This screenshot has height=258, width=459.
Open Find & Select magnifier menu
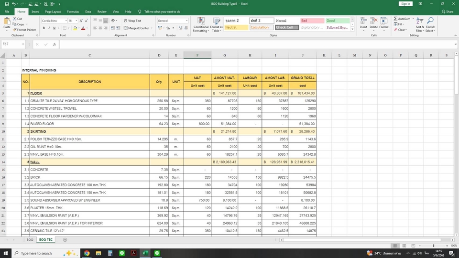430,24
